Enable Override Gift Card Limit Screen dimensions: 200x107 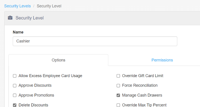pos(118,76)
